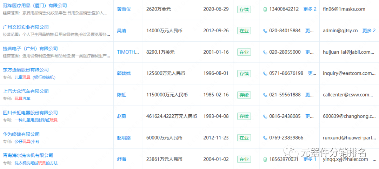Screen dimensions: 379x169
Task: Open company 上汽大众汽车有限公司
Action: 26,91
